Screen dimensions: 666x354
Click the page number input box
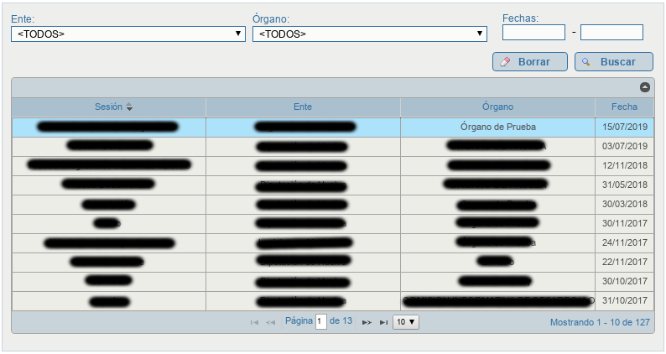point(321,321)
